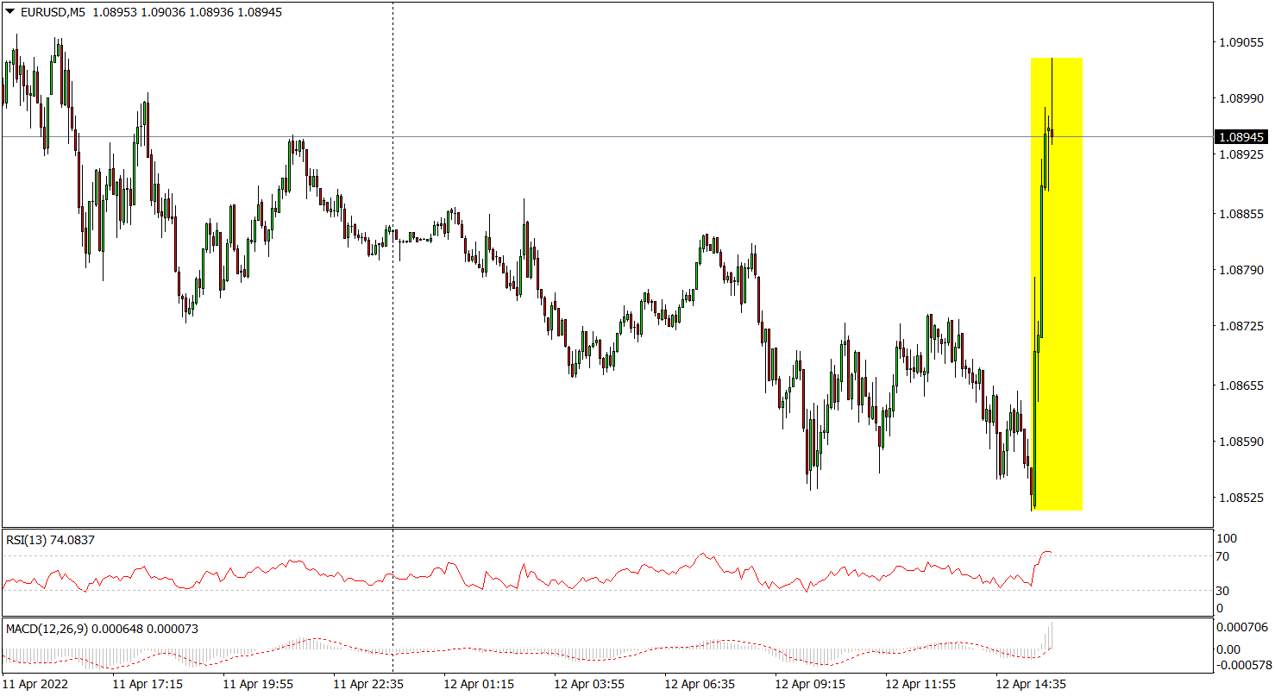Screen dimensions: 1275x696
Task: Click the MACD scale value 0.000706
Action: (1241, 627)
